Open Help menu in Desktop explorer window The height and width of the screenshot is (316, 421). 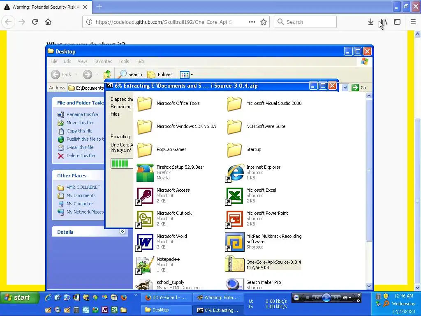click(140, 61)
